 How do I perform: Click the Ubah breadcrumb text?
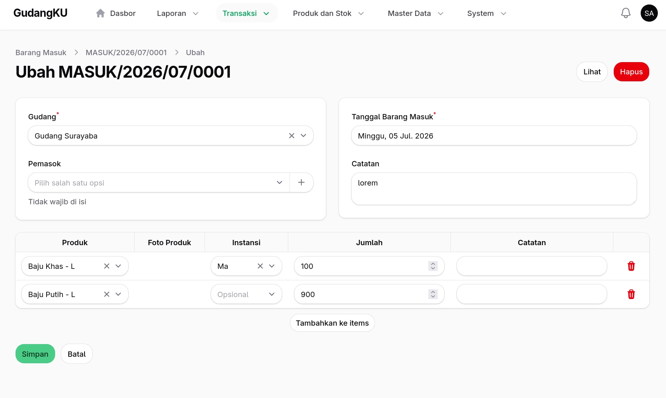(x=195, y=52)
